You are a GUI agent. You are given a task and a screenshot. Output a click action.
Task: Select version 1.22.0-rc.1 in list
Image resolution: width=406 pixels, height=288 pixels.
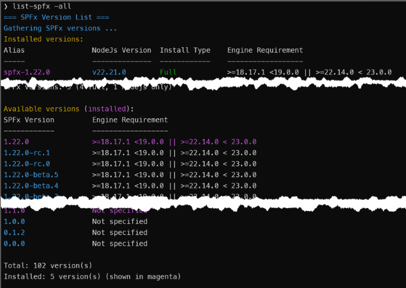[x=27, y=153]
